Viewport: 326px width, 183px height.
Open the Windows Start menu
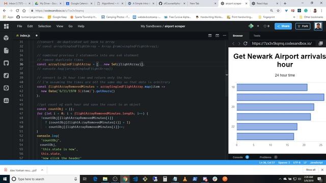click(x=5, y=179)
